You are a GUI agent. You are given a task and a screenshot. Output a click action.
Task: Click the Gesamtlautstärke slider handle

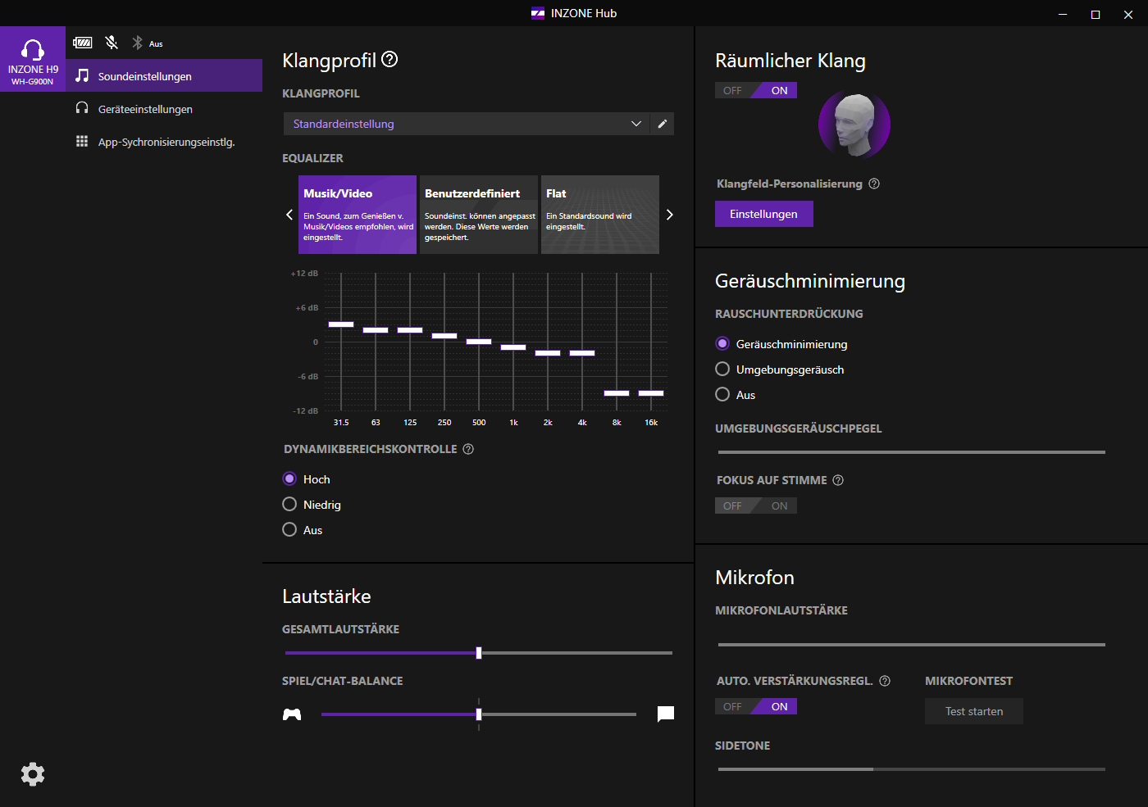pyautogui.click(x=479, y=653)
